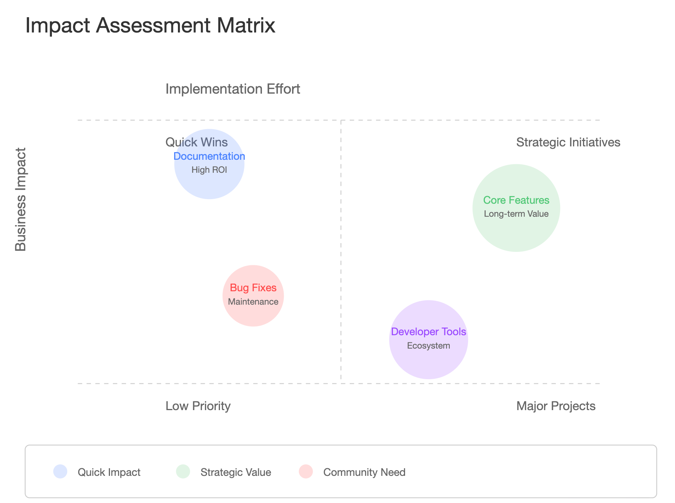This screenshot has width=675, height=503.
Task: Click the Implementation Effort axis title
Action: pyautogui.click(x=233, y=89)
